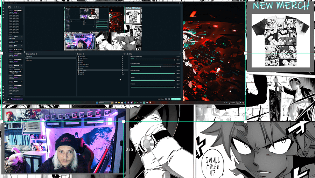The height and width of the screenshot is (178, 315).
Task: Select the Ending Soon scene
Action: (50, 60)
